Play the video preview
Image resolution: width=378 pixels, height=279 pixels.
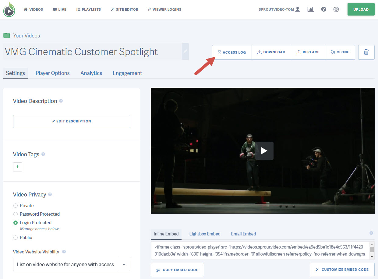[264, 151]
